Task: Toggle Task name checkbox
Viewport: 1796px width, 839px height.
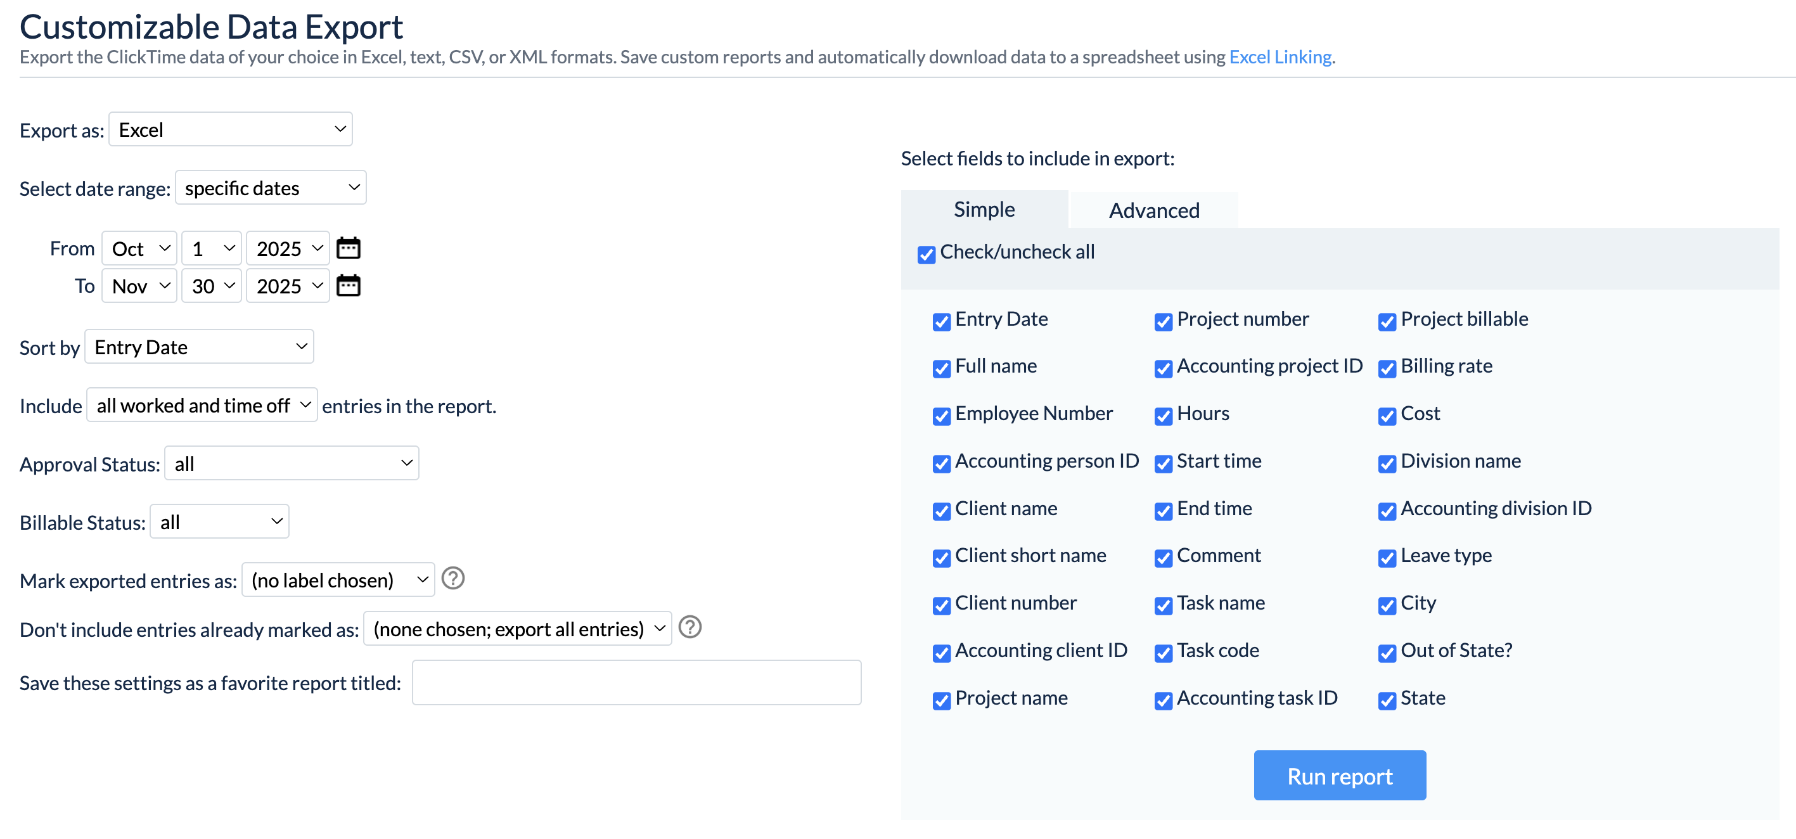Action: (1164, 605)
